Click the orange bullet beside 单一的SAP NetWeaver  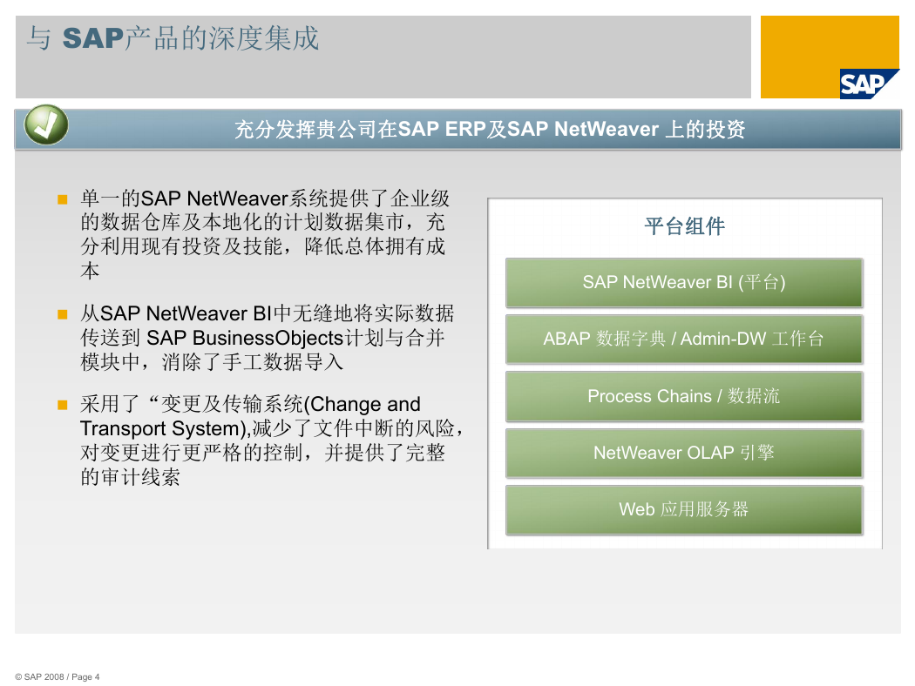point(63,199)
